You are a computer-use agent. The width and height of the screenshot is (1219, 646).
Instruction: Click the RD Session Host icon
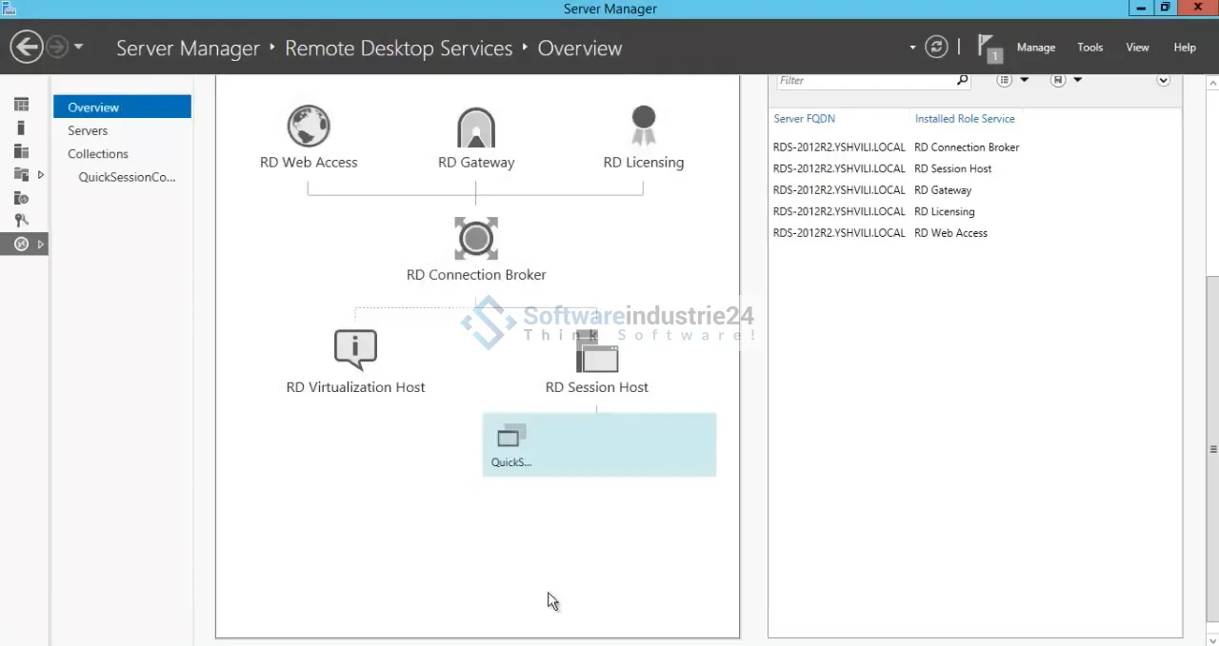tap(597, 354)
